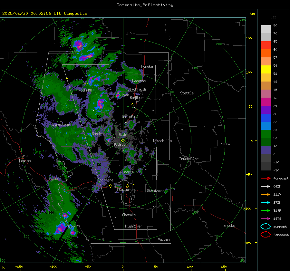Select the dark orange legend swatch
The width and height of the screenshot is (290, 271).
pos(266,53)
